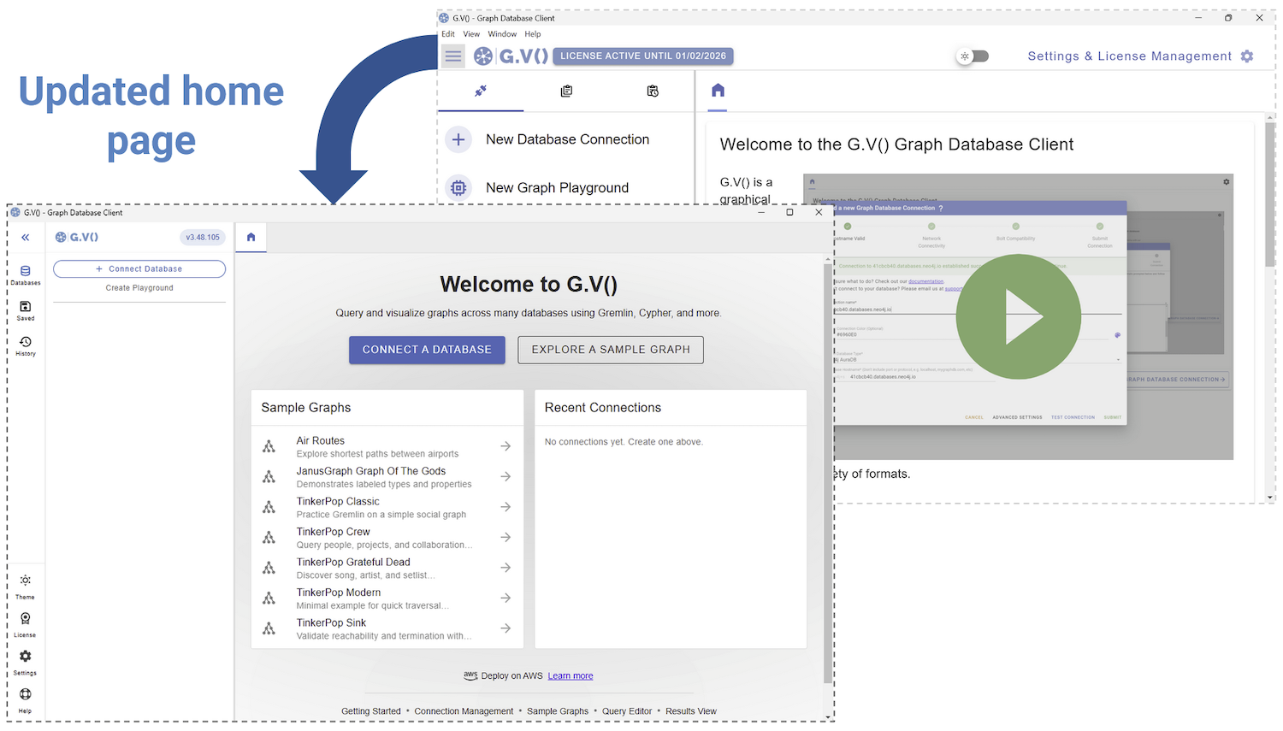Open the Window menu
This screenshot has width=1283, height=731.
(x=502, y=33)
